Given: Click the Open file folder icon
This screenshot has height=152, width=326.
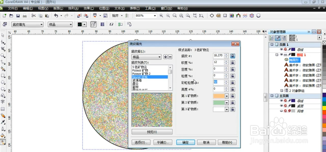Looking at the screenshot, I should pos(11,16).
